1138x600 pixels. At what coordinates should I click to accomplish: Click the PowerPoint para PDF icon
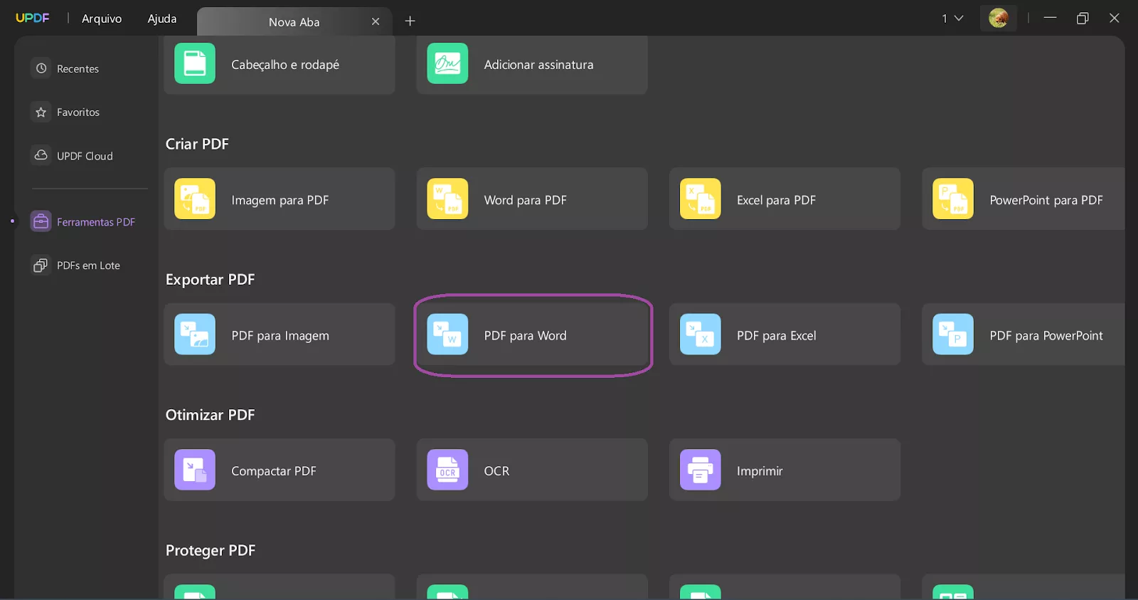click(953, 199)
